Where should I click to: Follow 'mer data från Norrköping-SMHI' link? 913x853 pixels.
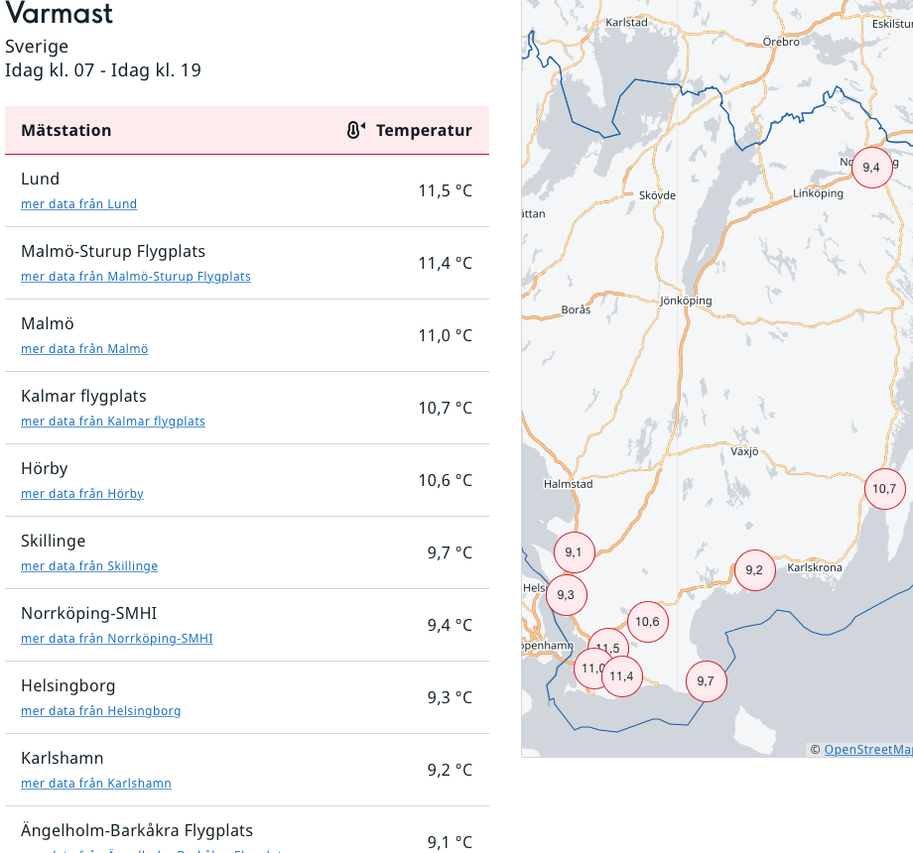117,639
